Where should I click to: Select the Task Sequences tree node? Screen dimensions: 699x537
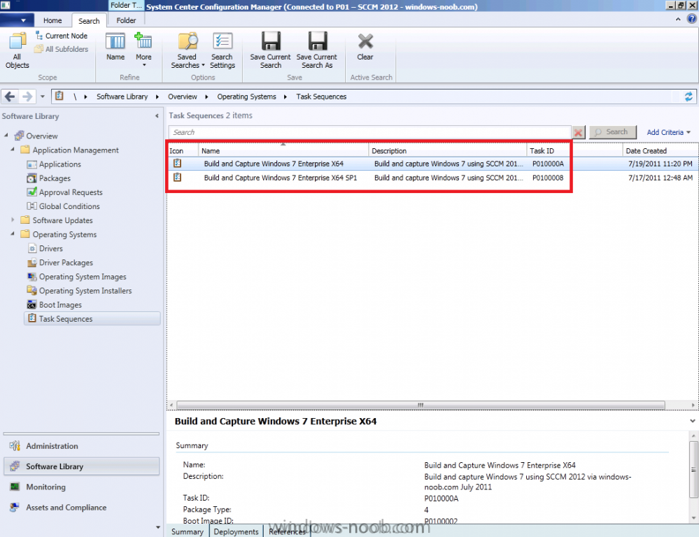click(92, 319)
